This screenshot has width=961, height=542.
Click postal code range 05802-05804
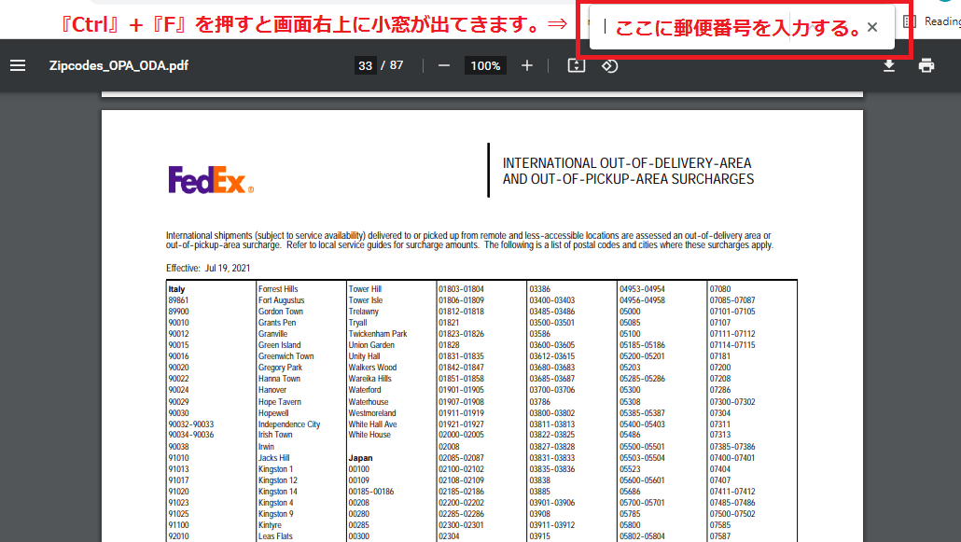pos(642,536)
